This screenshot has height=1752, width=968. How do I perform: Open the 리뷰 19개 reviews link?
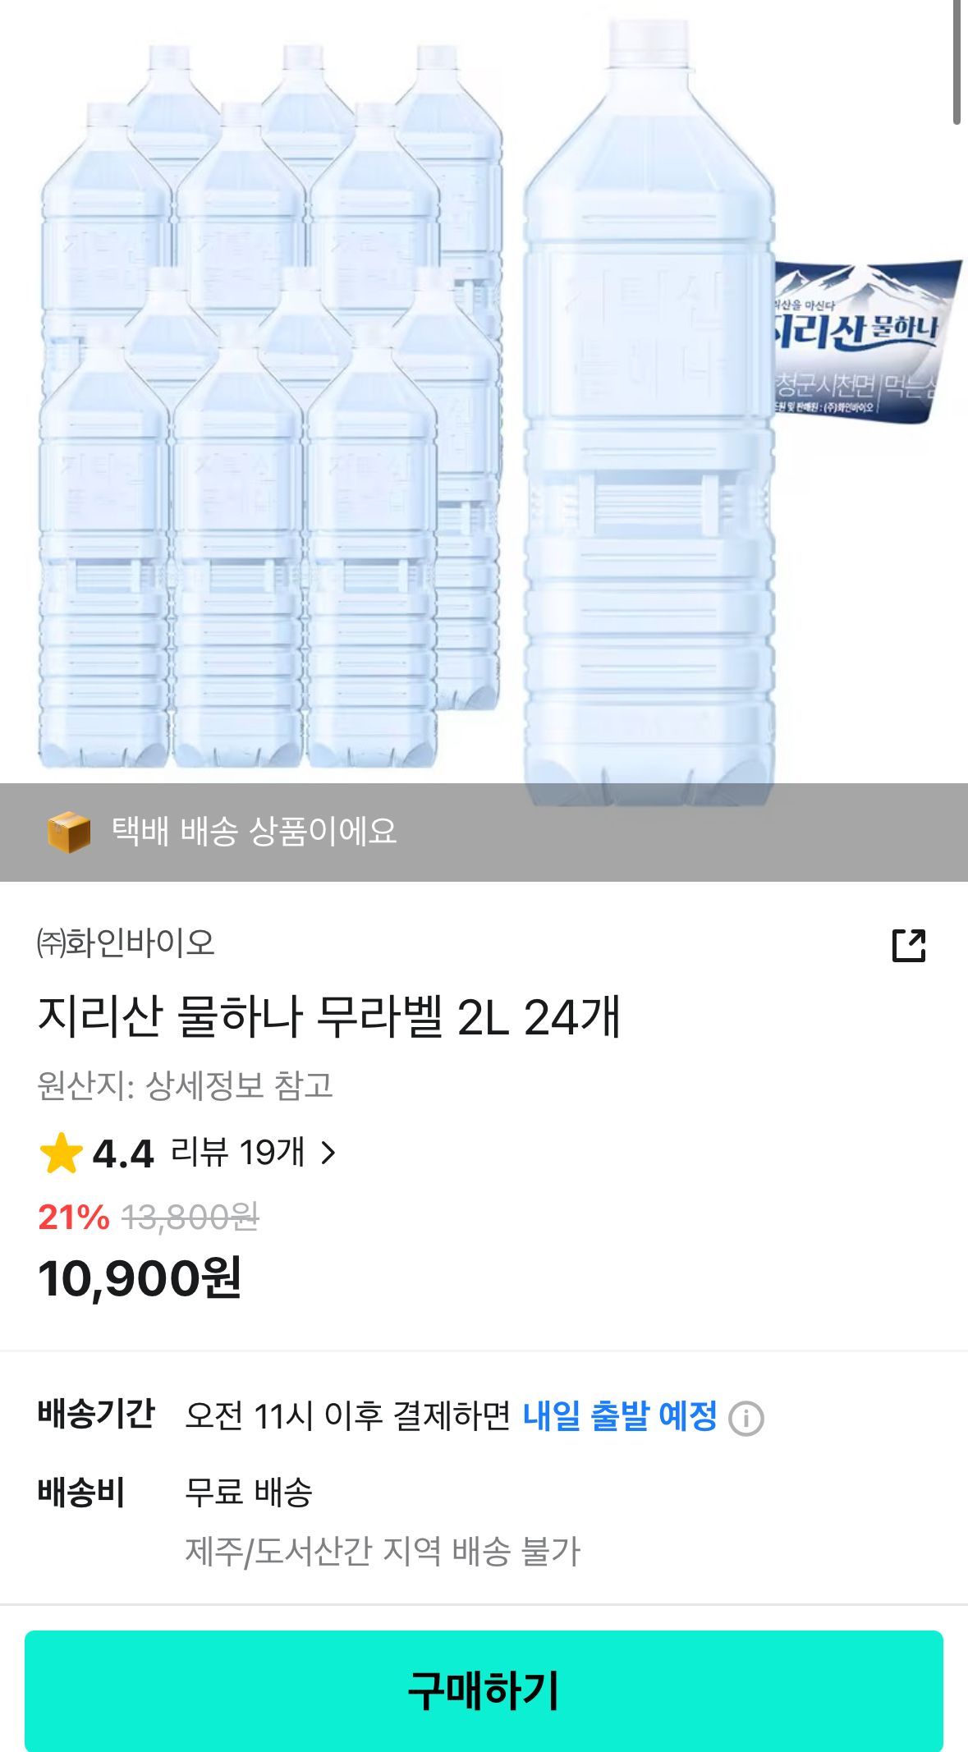(237, 1153)
